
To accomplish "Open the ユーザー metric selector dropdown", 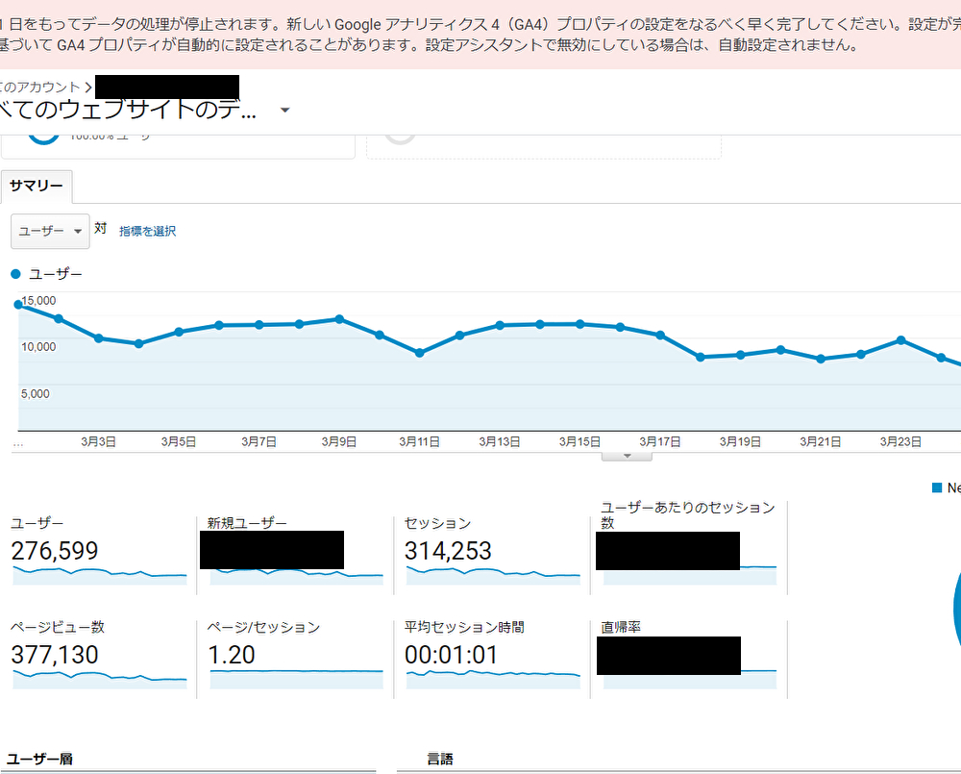I will tap(49, 231).
